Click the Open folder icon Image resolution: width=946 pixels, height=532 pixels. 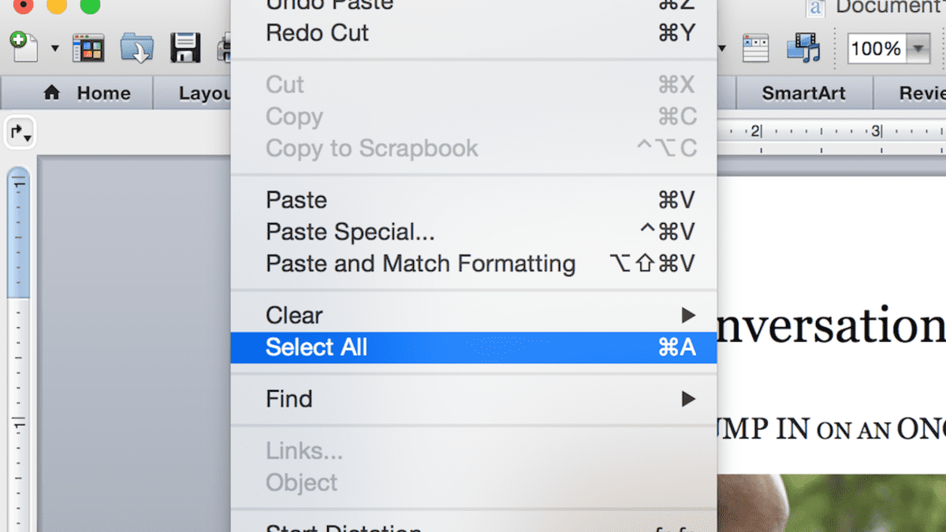(x=136, y=48)
